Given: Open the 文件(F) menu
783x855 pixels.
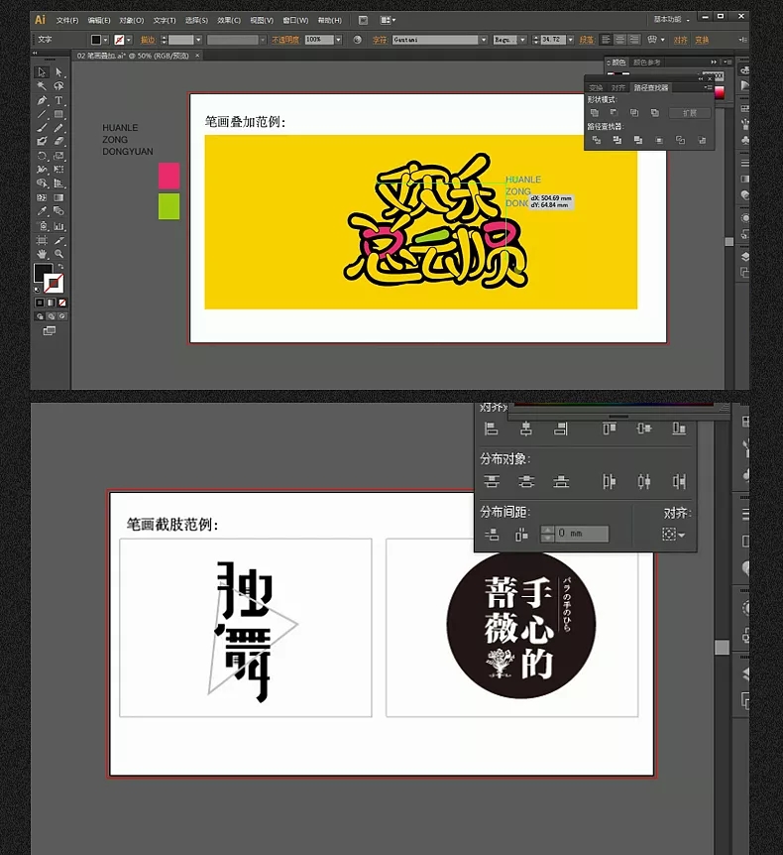Looking at the screenshot, I should click(x=67, y=20).
